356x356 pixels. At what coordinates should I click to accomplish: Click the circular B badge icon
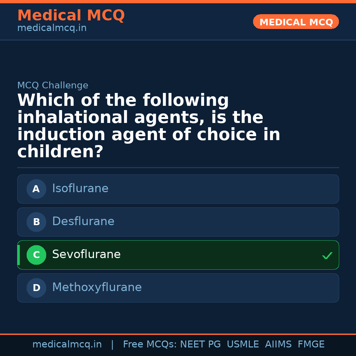[x=36, y=222]
